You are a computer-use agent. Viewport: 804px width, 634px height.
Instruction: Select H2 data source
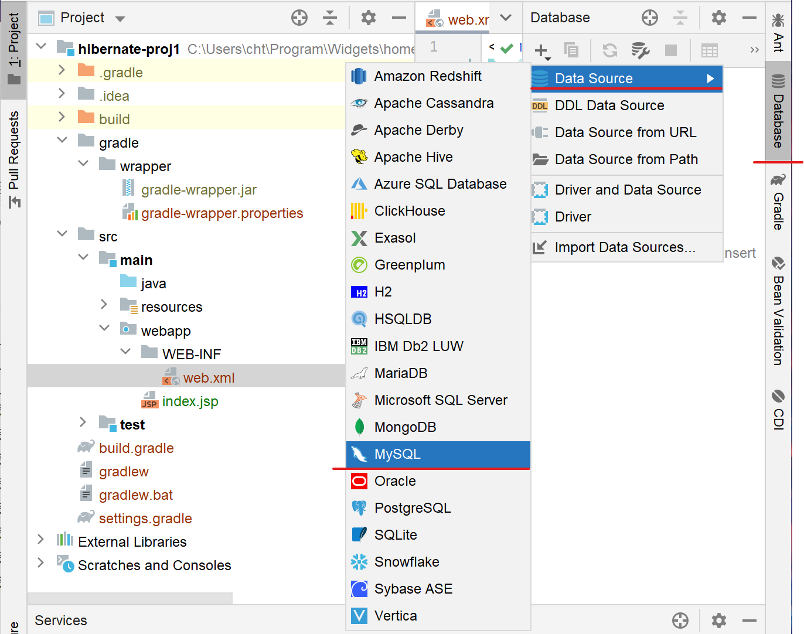438,292
